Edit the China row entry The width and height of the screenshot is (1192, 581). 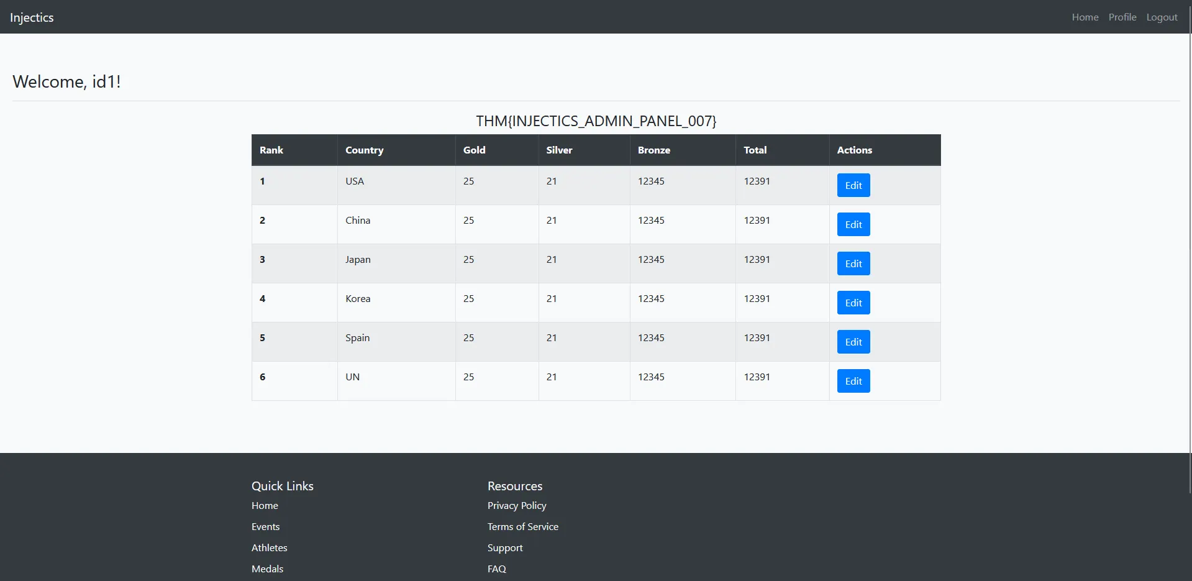853,224
